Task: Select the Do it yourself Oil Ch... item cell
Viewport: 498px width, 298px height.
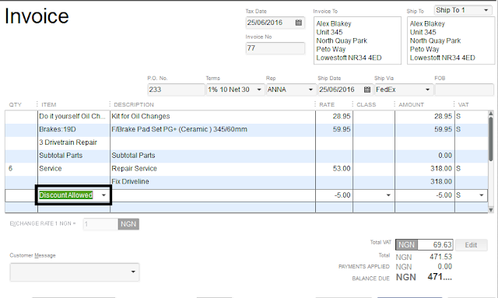Action: tap(74, 116)
